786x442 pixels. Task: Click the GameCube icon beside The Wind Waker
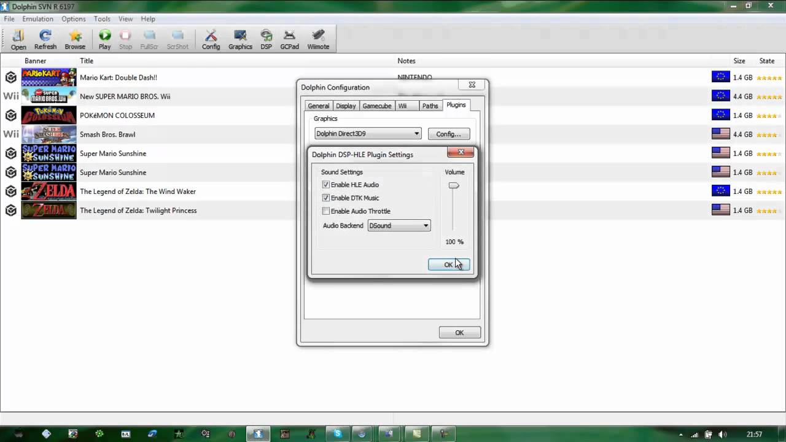(11, 192)
